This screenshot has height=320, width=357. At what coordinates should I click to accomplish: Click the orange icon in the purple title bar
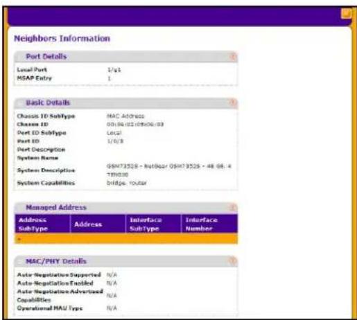click(x=346, y=14)
